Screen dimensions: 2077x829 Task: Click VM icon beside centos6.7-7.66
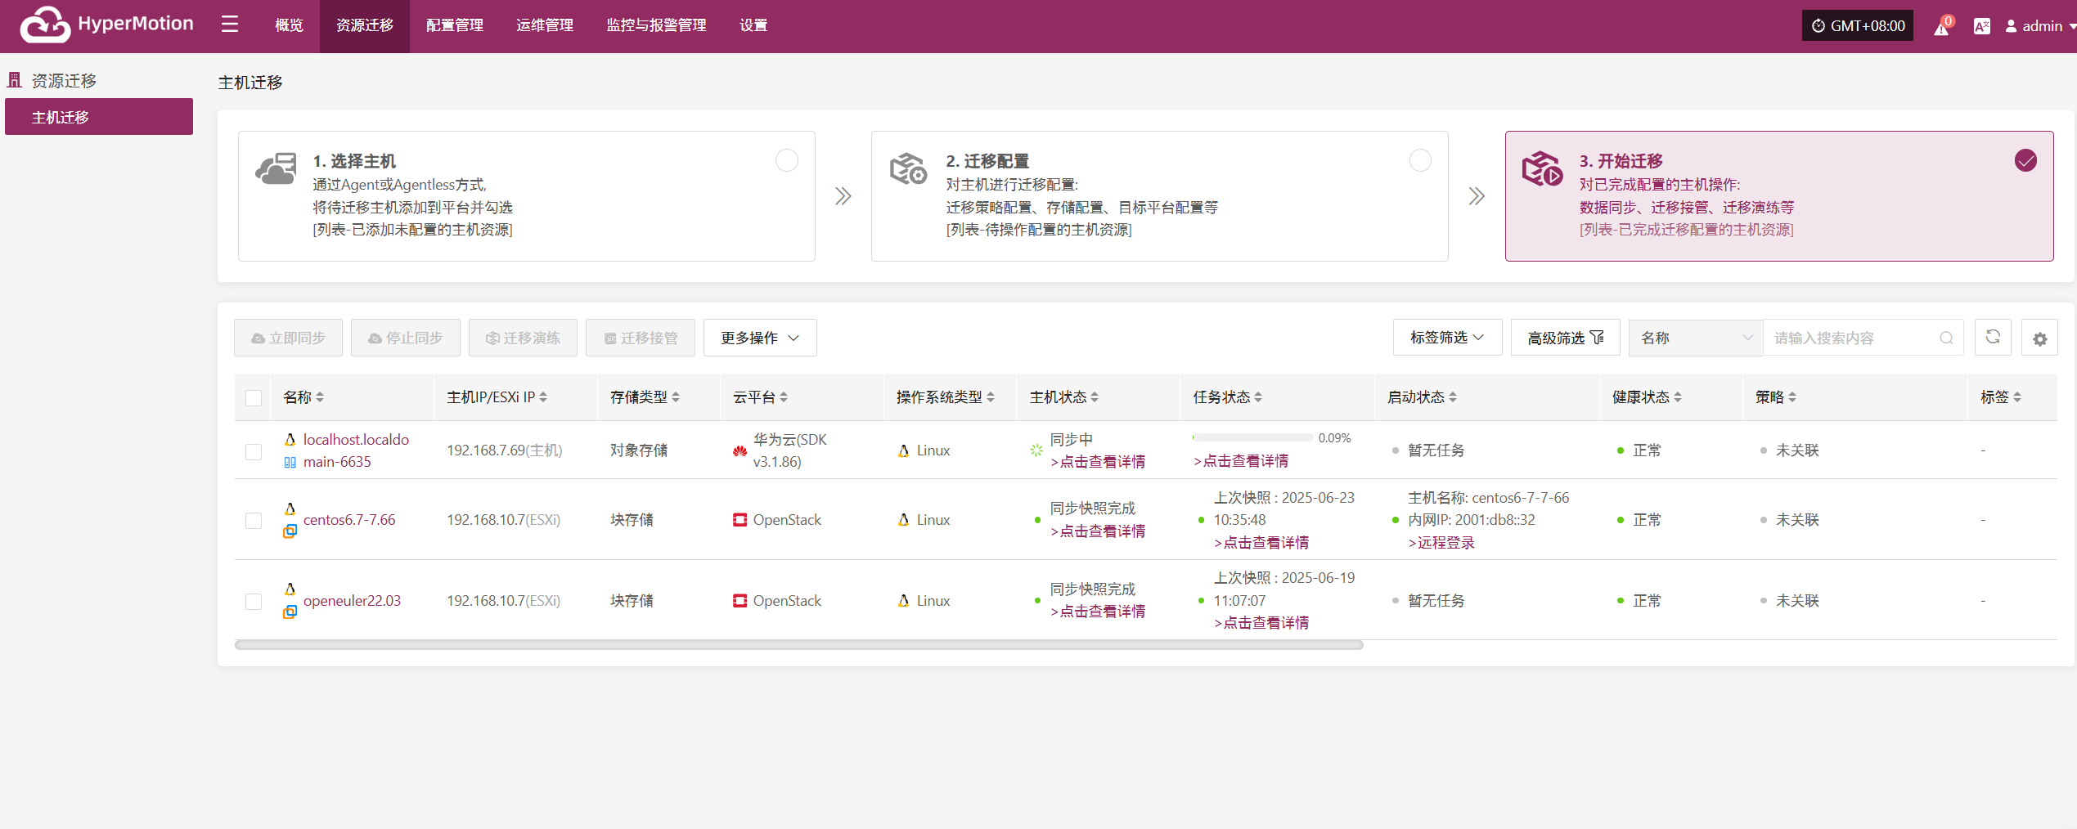[x=290, y=531]
